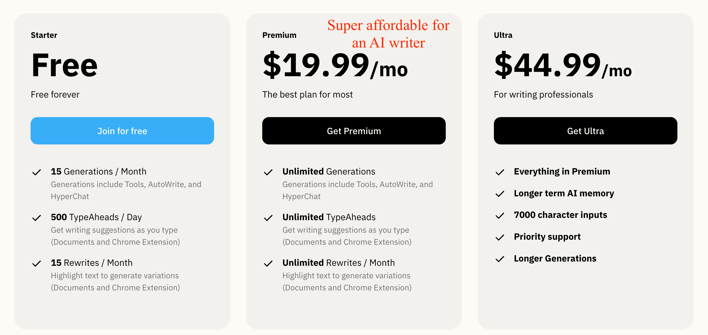Image resolution: width=708 pixels, height=335 pixels.
Task: Select the Get Premium button
Action: coord(354,131)
